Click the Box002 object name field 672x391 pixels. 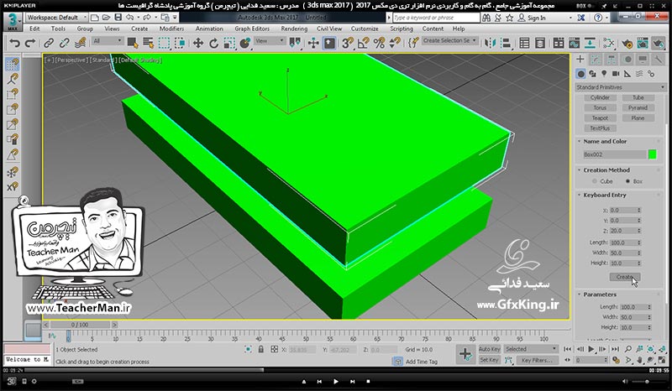[614, 154]
